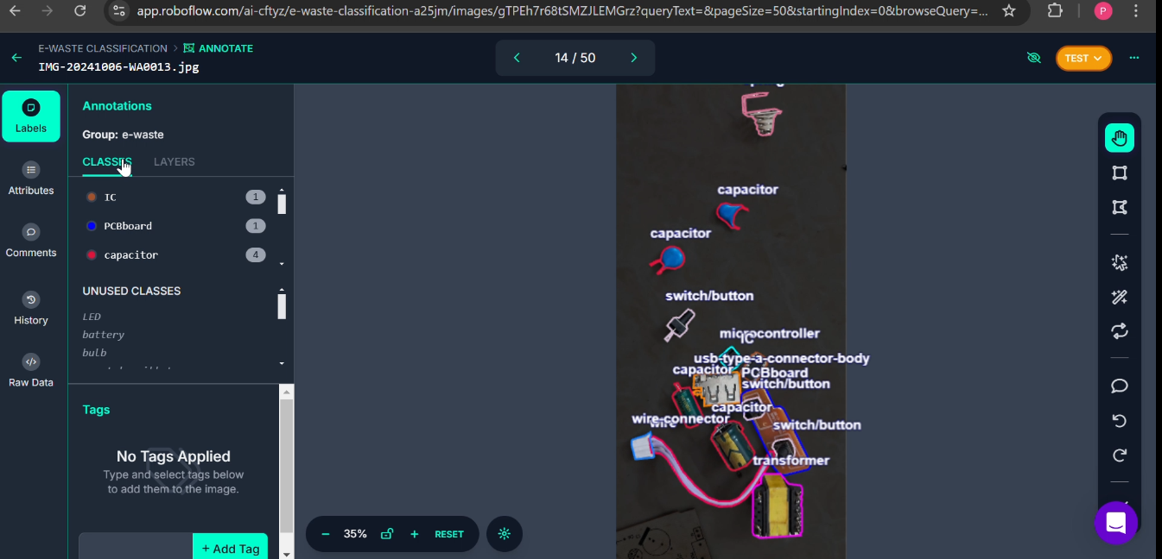Screen dimensions: 1162x559
Task: Click the 35% zoom level
Action: coord(355,534)
